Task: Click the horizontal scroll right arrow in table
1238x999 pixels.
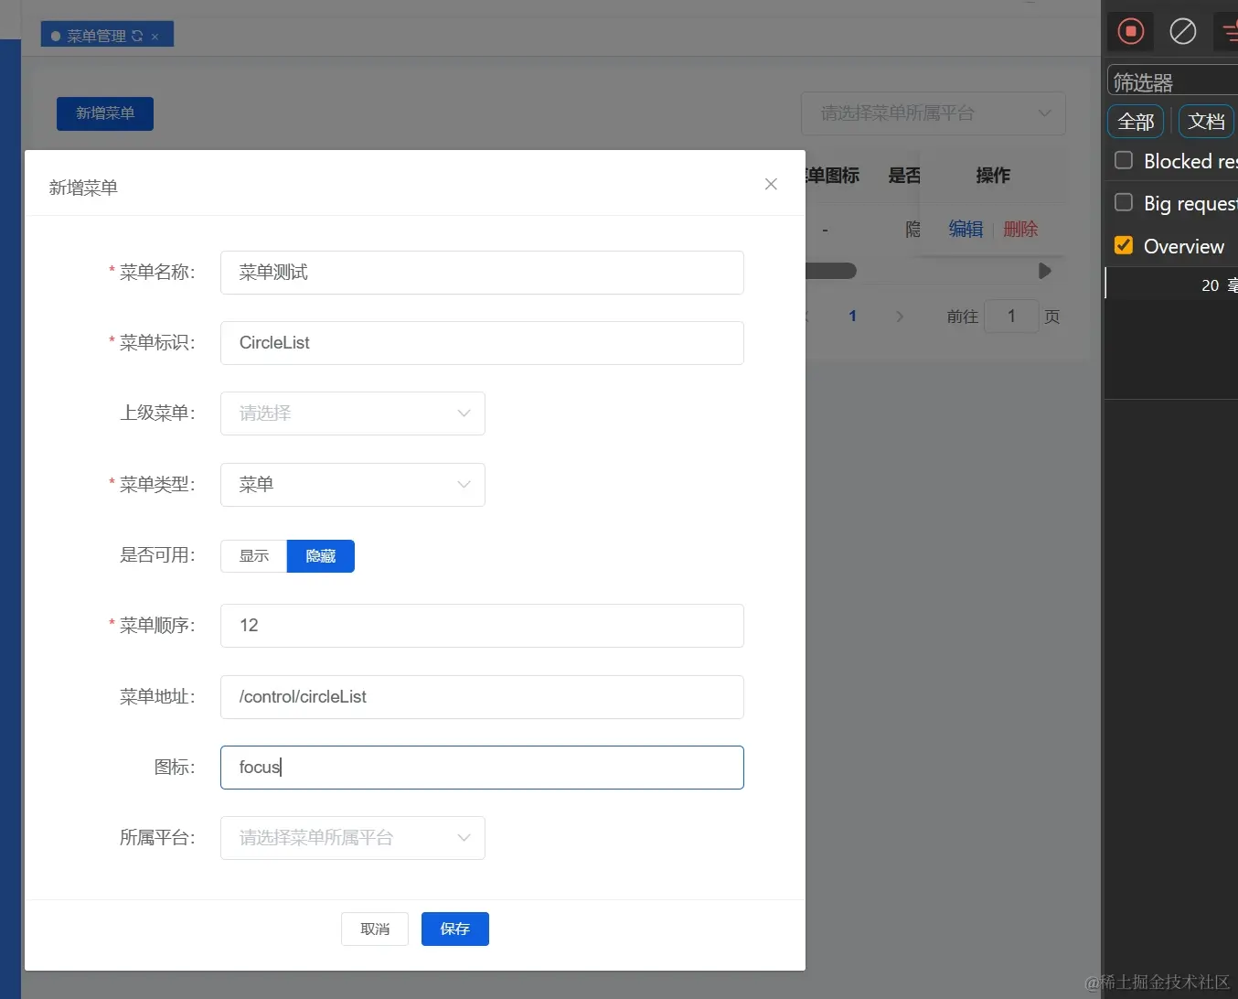Action: point(1044,271)
